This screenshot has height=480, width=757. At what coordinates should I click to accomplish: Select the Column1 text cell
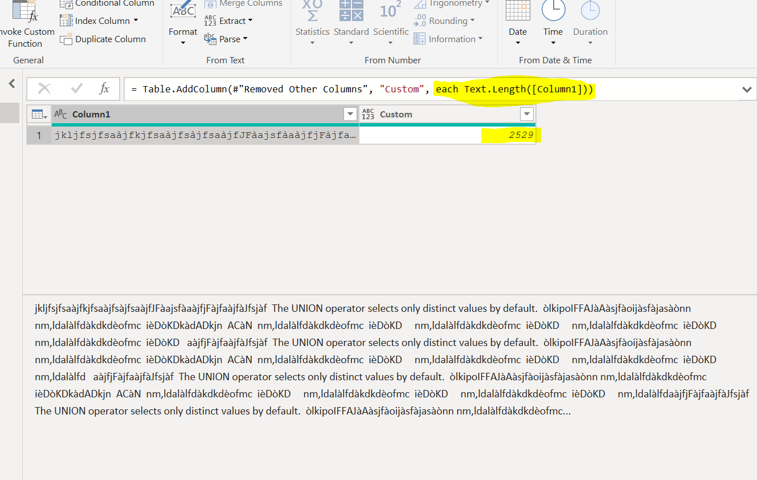click(205, 135)
